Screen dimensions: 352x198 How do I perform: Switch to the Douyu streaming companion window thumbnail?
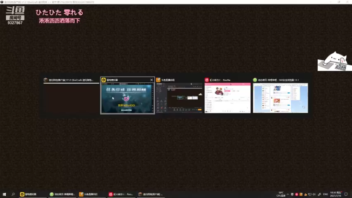coord(179,98)
